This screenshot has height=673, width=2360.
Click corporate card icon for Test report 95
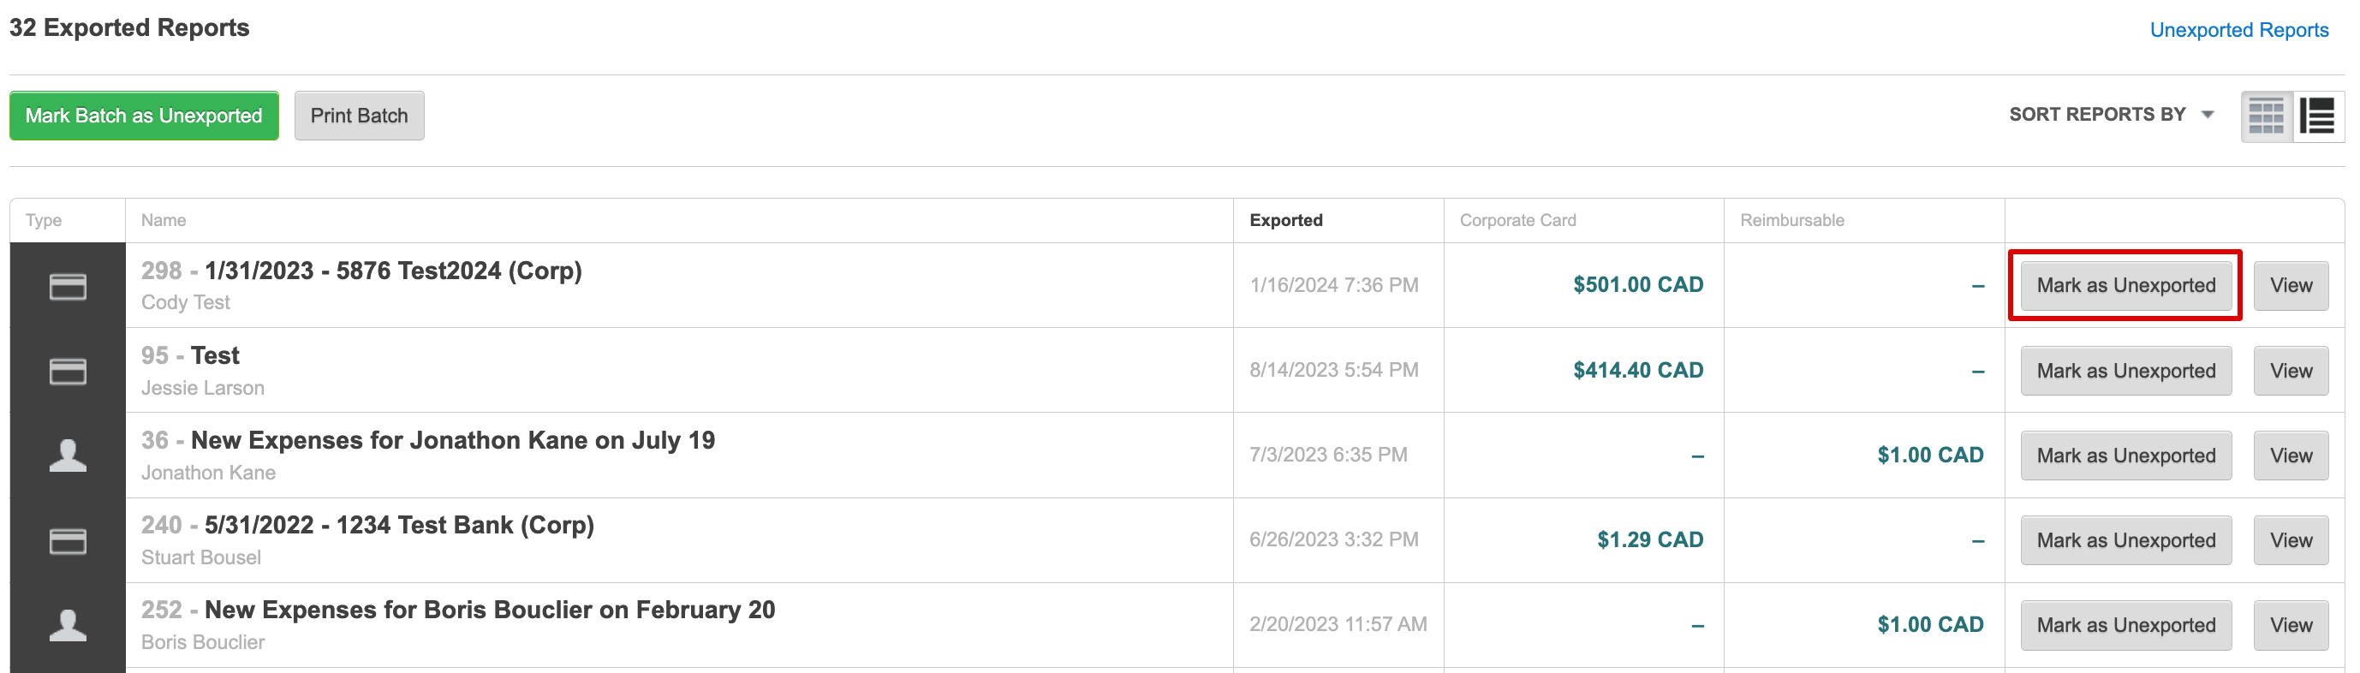point(68,372)
